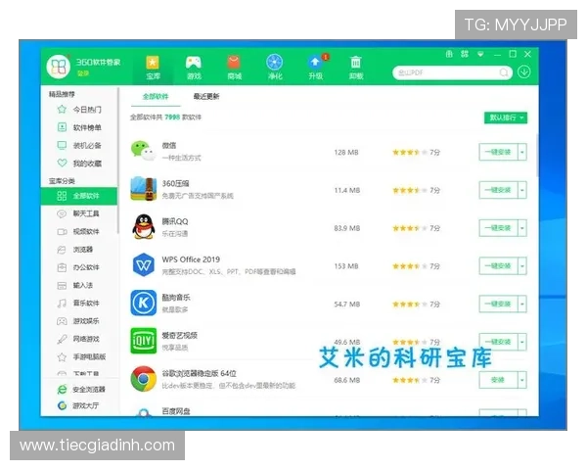Click the software list vertical scrollbar
The image size is (587, 470).
[x=537, y=155]
